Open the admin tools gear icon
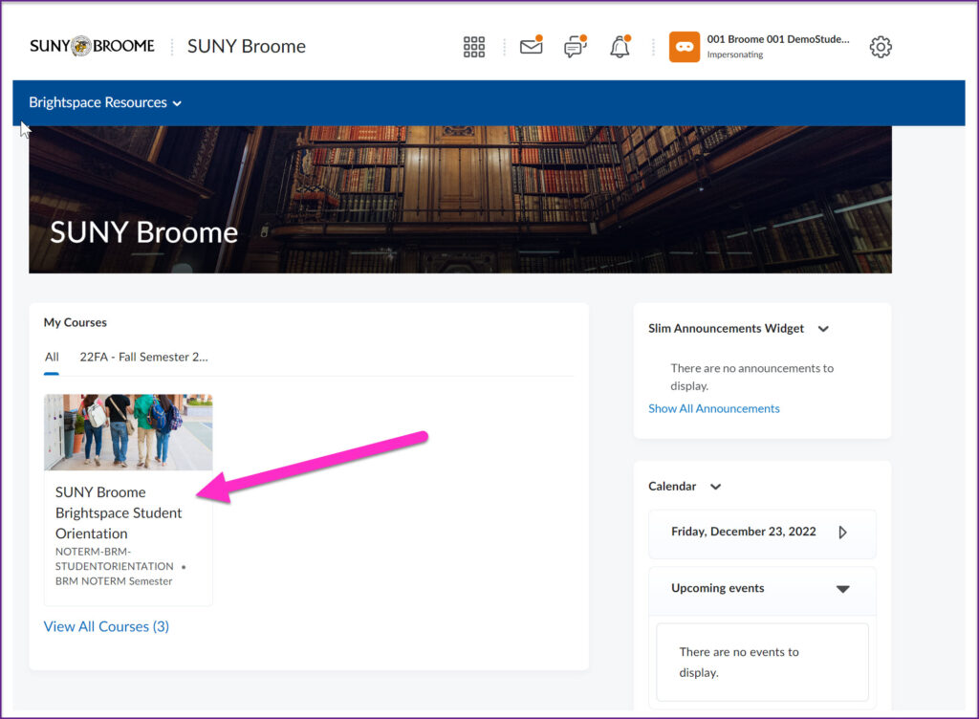Viewport: 979px width, 719px height. [x=881, y=47]
